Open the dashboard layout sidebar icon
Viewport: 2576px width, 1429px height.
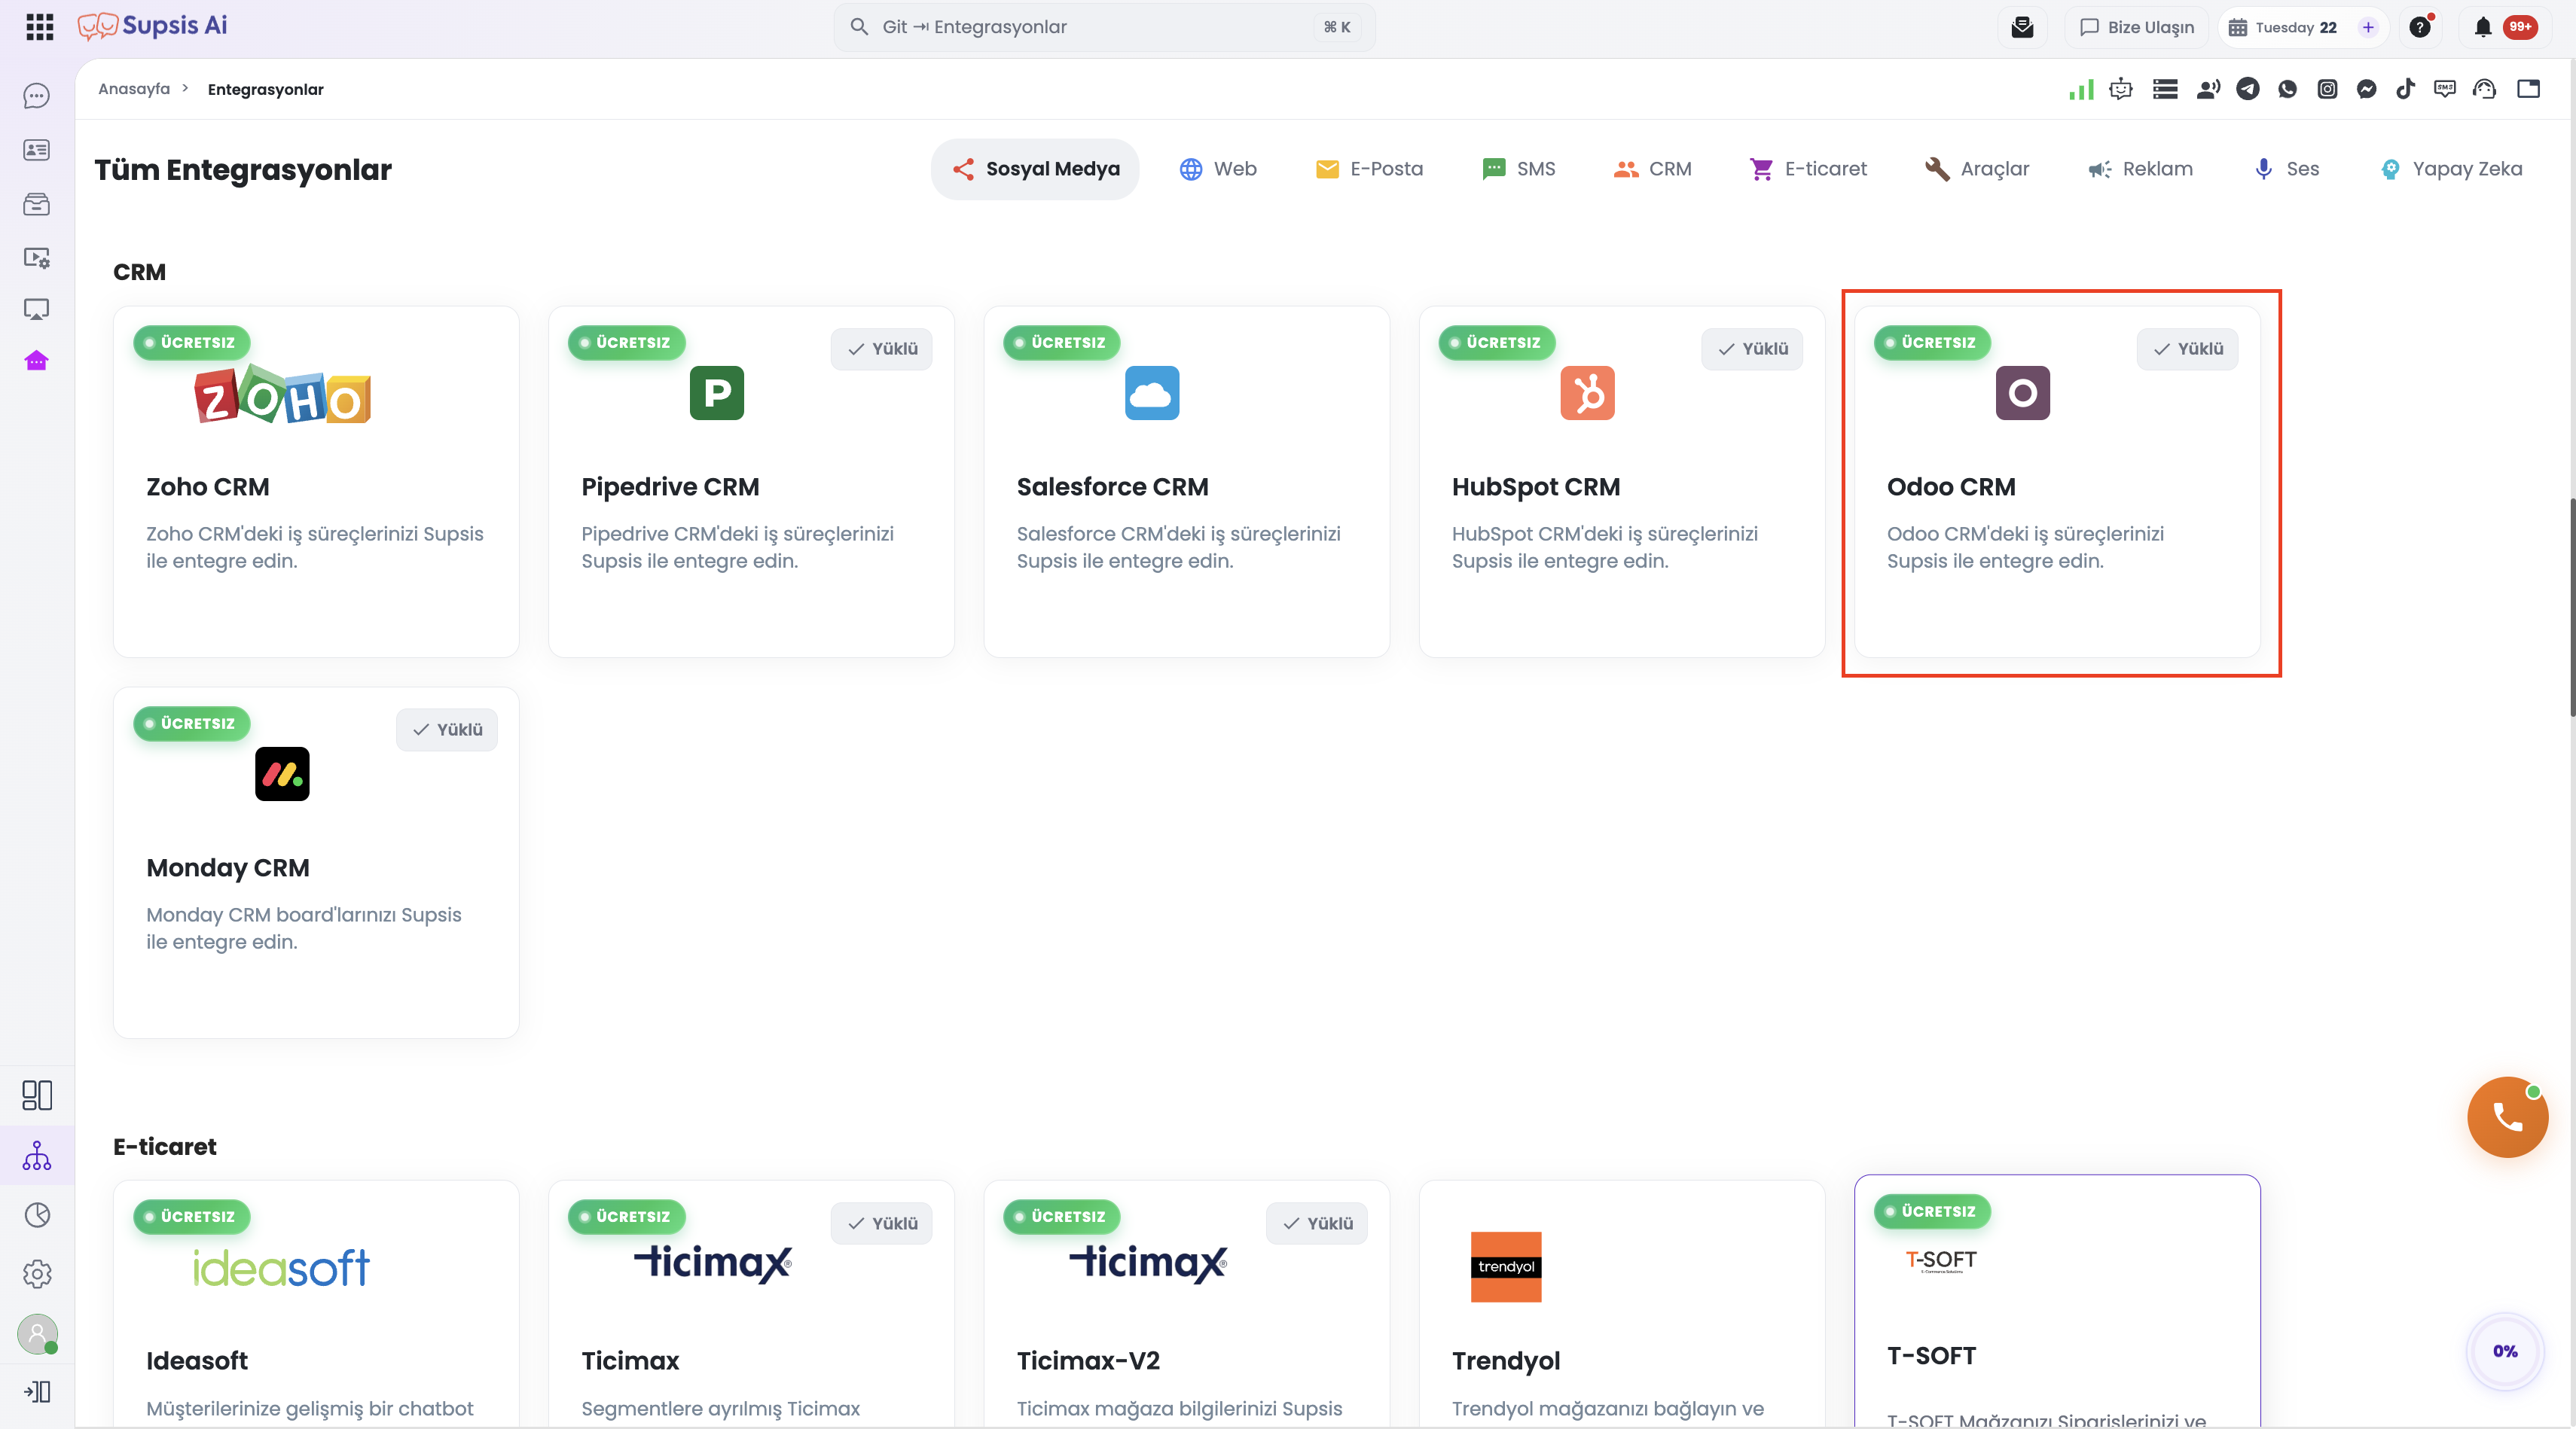[x=37, y=1095]
